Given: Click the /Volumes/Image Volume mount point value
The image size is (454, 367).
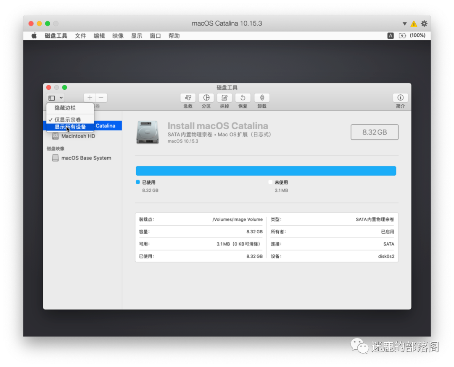Looking at the screenshot, I should click(238, 219).
